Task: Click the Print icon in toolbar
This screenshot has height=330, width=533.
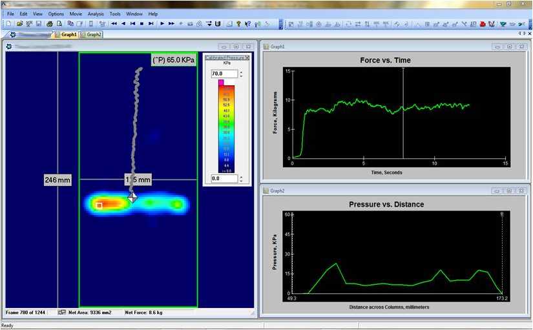Action: pyautogui.click(x=50, y=24)
